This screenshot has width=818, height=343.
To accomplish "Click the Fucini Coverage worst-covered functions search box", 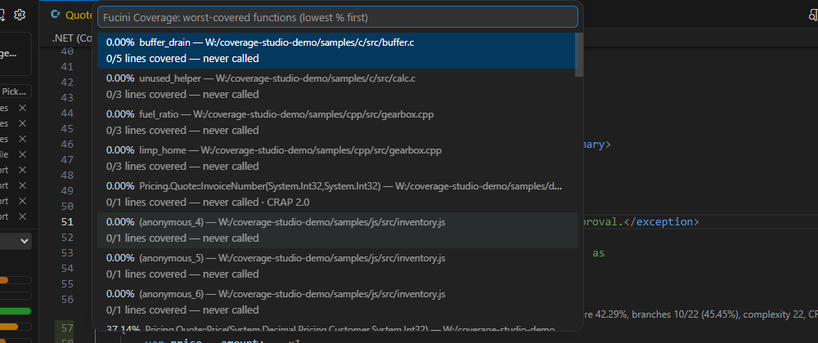I will click(x=338, y=17).
